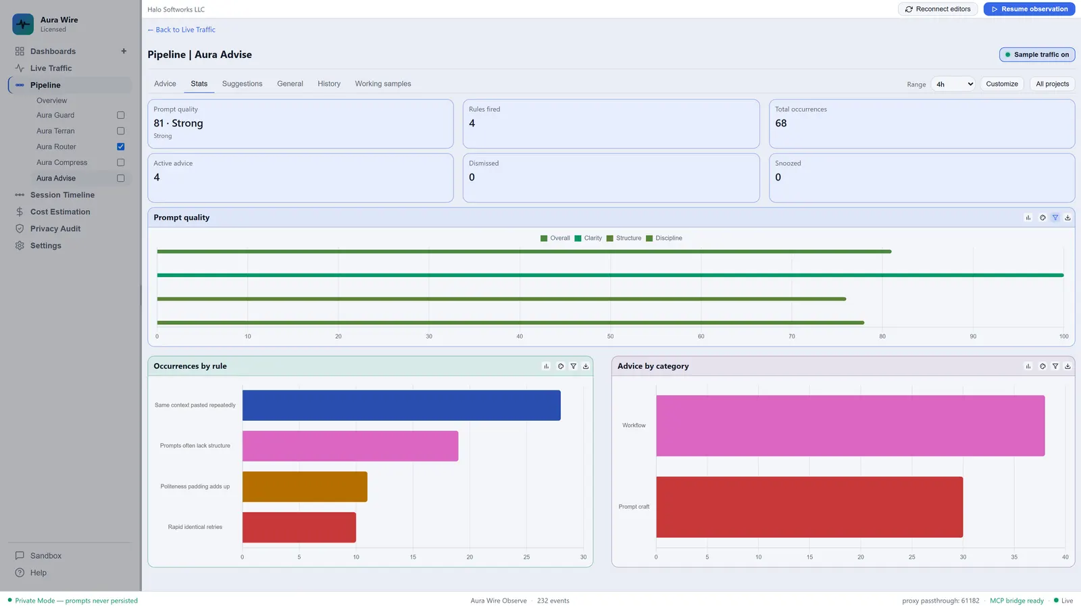Toggle Clarity series in chart legend

click(588, 238)
